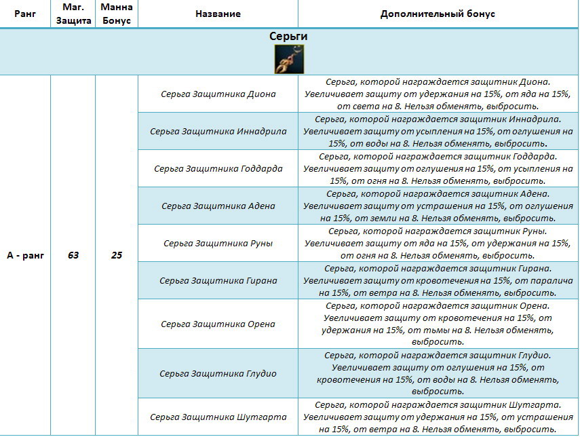
Task: Select Серьга Защитника Шутгарта name cell
Action: click(x=218, y=417)
